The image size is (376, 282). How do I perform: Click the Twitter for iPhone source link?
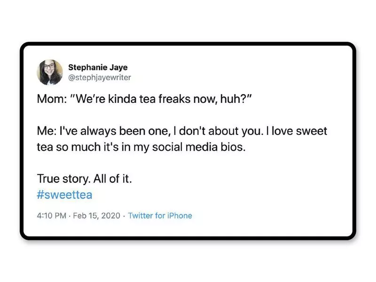click(x=160, y=216)
